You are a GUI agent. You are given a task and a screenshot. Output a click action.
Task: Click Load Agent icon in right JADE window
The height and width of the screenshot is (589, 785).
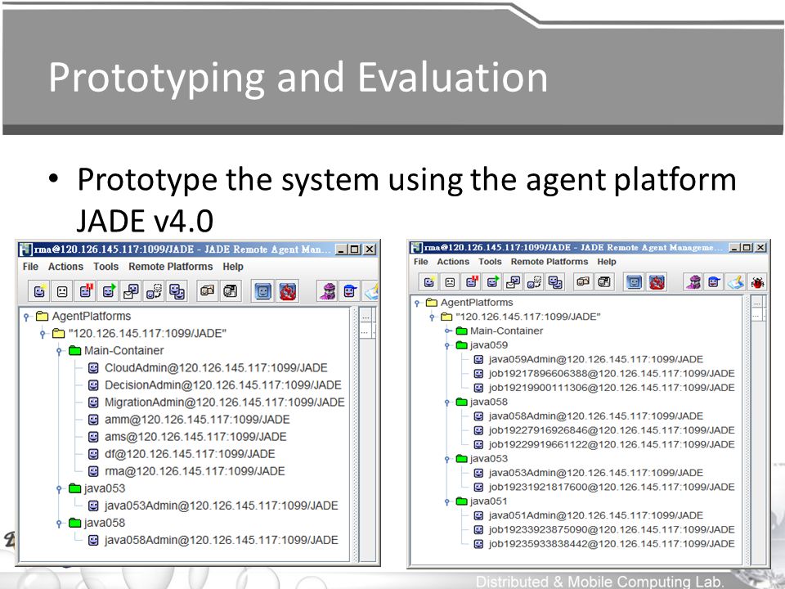point(583,282)
